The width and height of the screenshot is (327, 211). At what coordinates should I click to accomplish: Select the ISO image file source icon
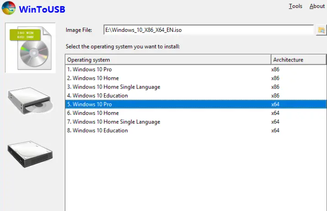click(30, 48)
